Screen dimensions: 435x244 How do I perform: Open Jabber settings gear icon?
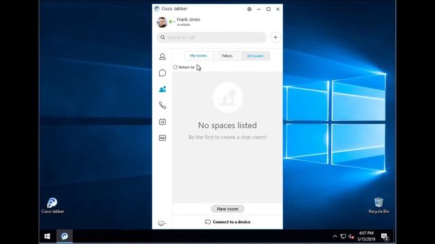pyautogui.click(x=249, y=9)
